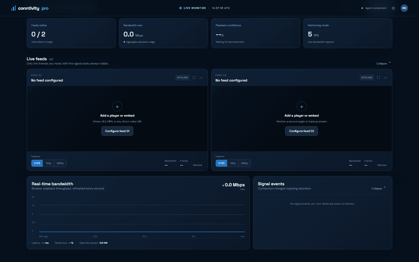Click the Signal events heading
This screenshot has width=419, height=262.
tap(271, 184)
